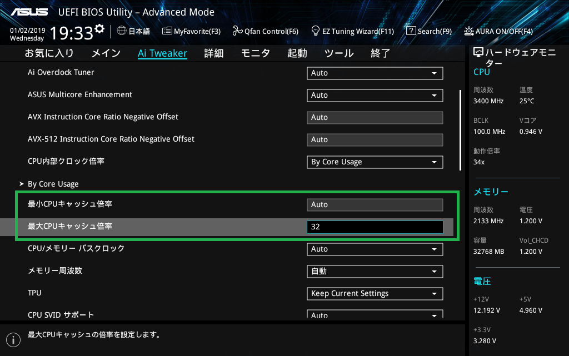This screenshot has width=569, height=356.
Task: Click the settings list scrollbar
Action: pyautogui.click(x=460, y=130)
